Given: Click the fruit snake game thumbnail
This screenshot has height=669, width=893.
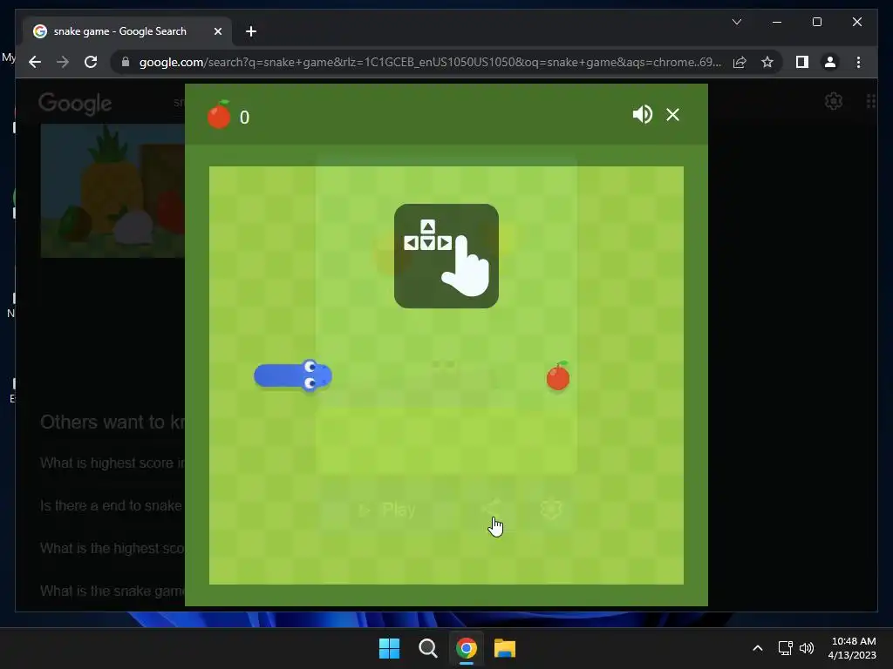Looking at the screenshot, I should tap(112, 191).
